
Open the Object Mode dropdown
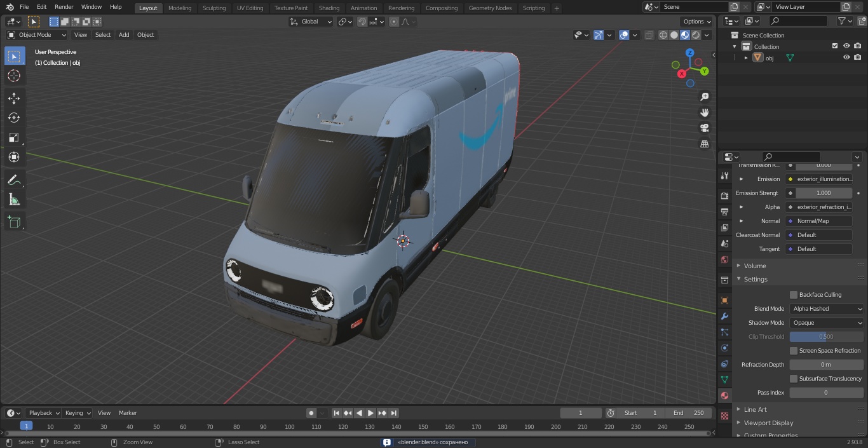click(37, 35)
